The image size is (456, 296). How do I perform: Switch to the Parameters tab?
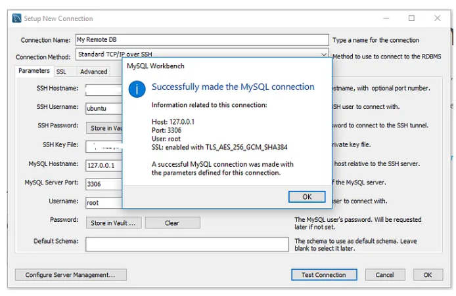tap(34, 71)
